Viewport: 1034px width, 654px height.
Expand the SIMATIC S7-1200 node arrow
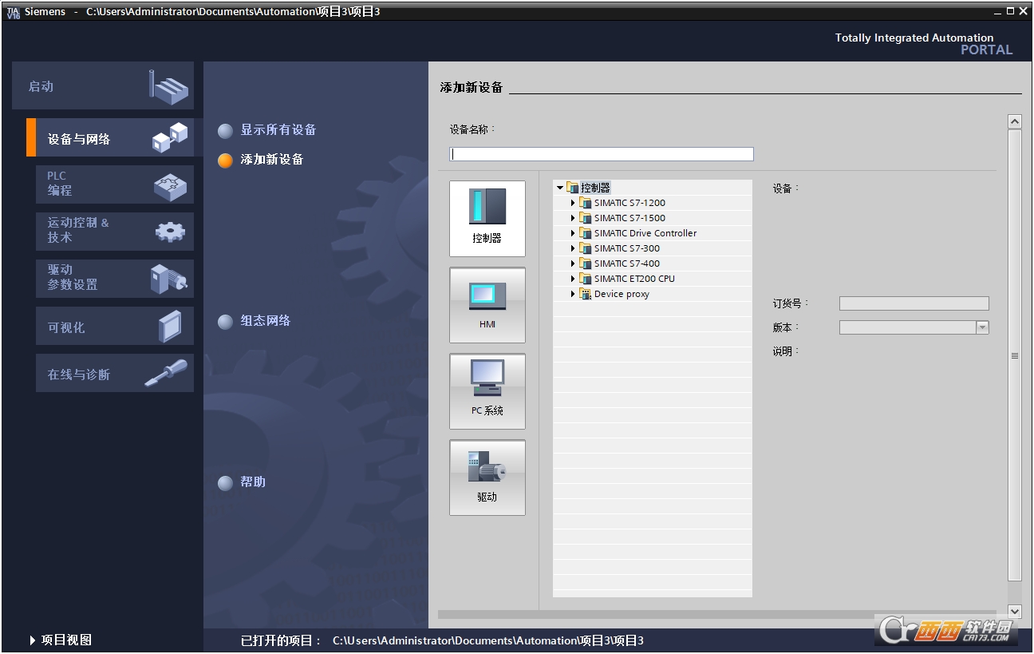pyautogui.click(x=573, y=203)
